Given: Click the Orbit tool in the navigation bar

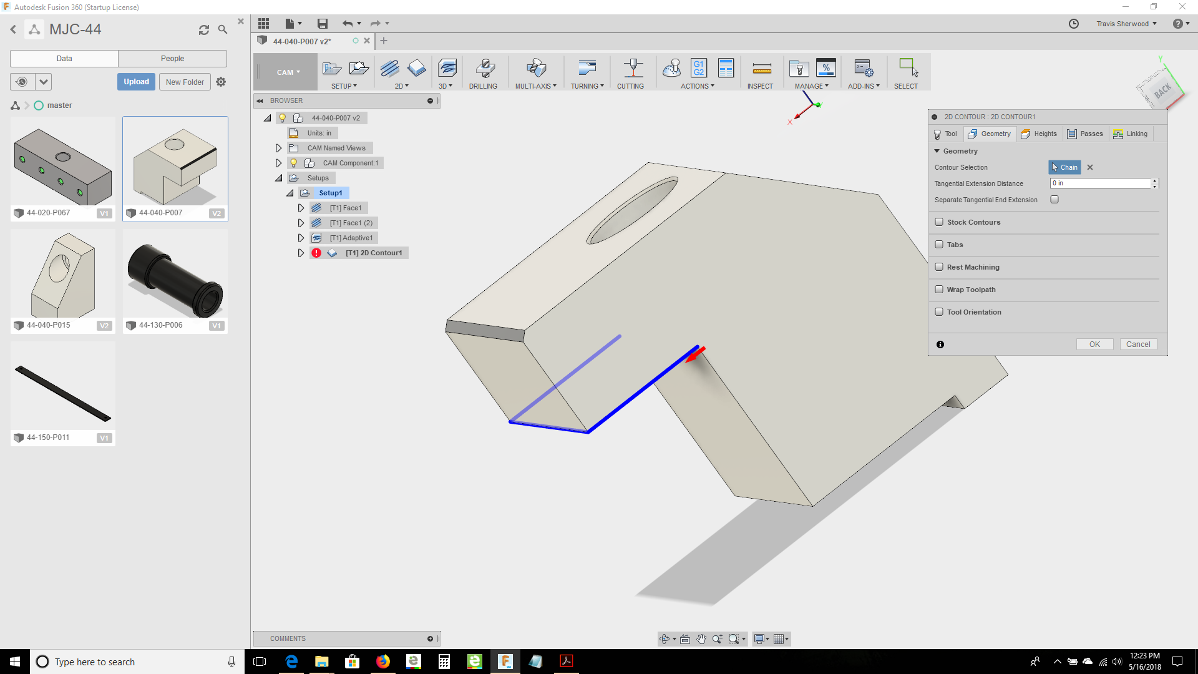Looking at the screenshot, I should 665,638.
